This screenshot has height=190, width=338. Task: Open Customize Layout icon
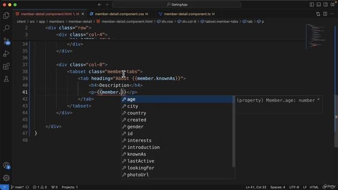coord(333,5)
